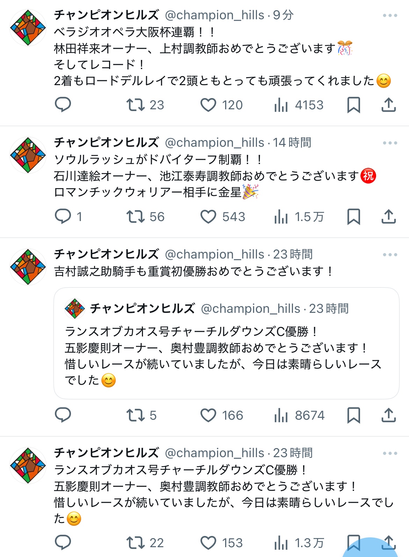
Task: Retweet the post with 5 retweets
Action: pyautogui.click(x=136, y=415)
